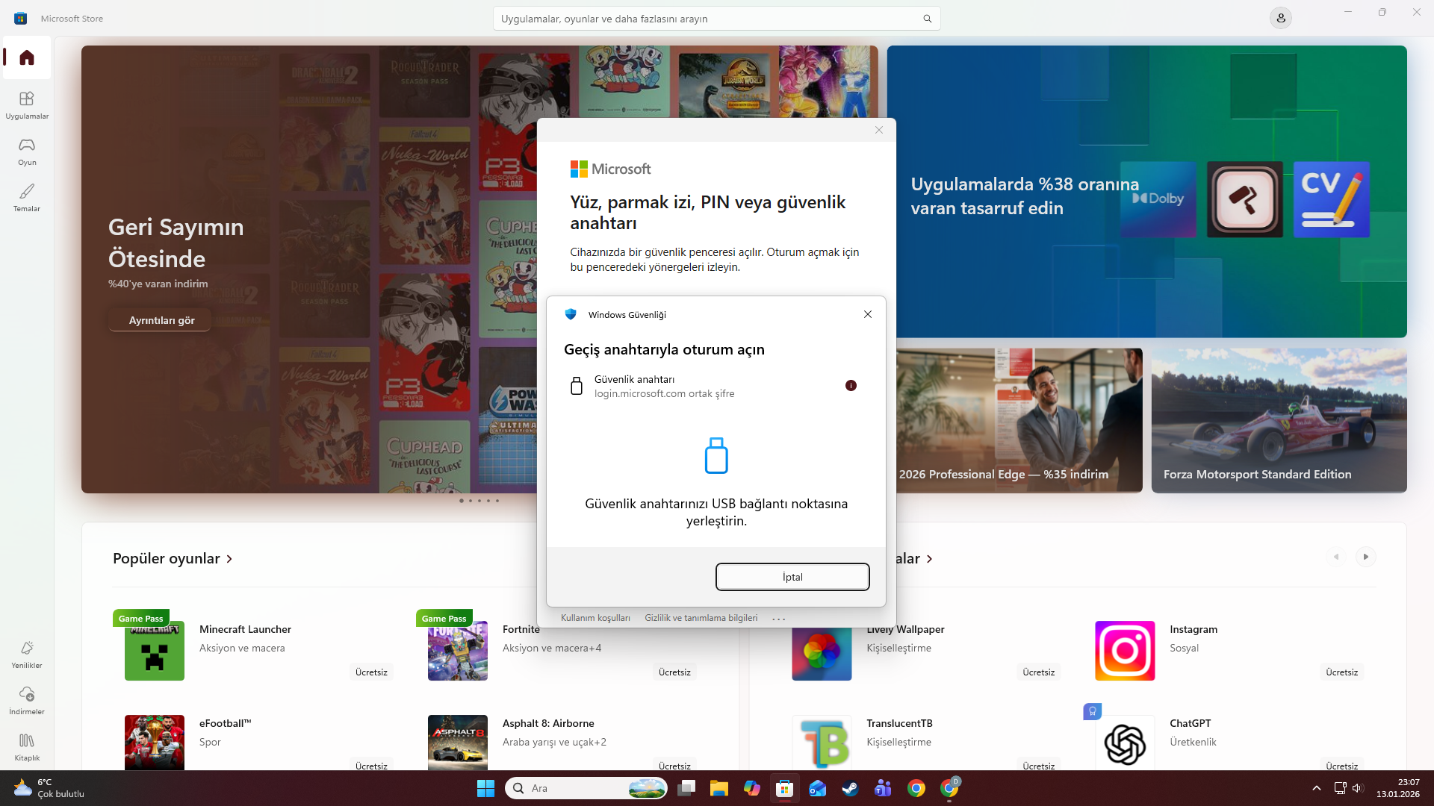Open the red app tile between Dolby and CV
The image size is (1434, 806).
(x=1245, y=199)
